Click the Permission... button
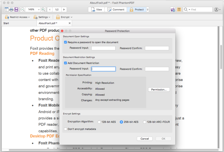224x152 pixels. click(x=159, y=89)
